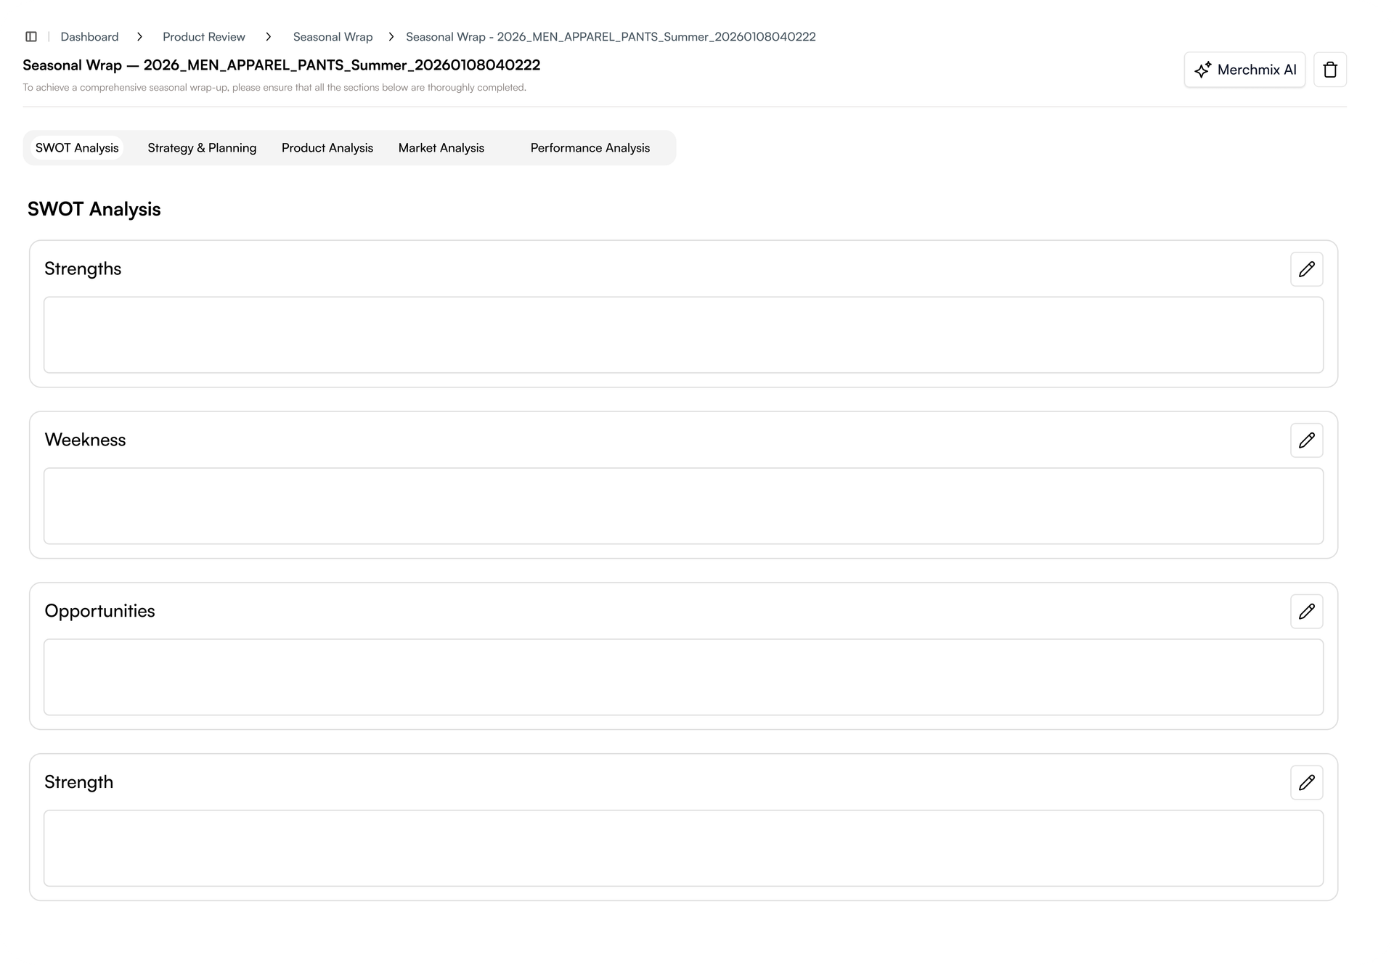The height and width of the screenshot is (965, 1394).
Task: Click the bottom Strength text area
Action: (x=683, y=849)
